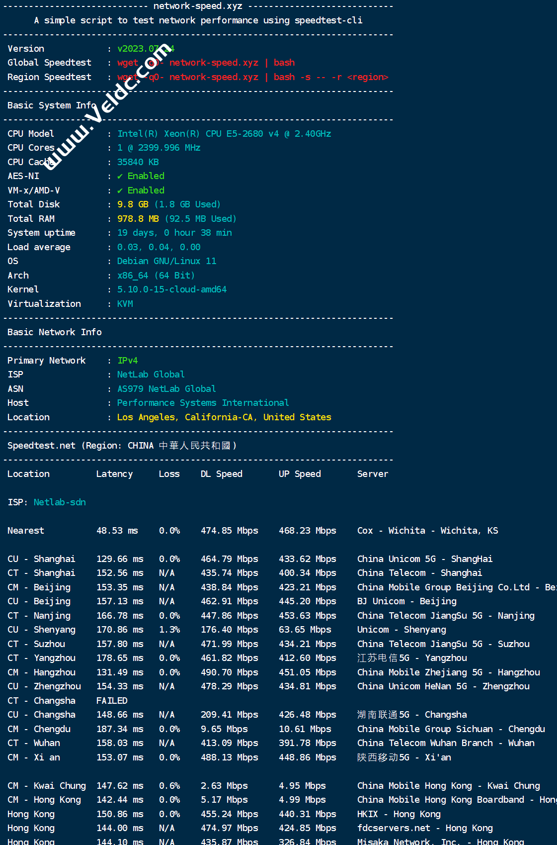Click the fdcservers.net Hong Kong server

[x=425, y=828]
